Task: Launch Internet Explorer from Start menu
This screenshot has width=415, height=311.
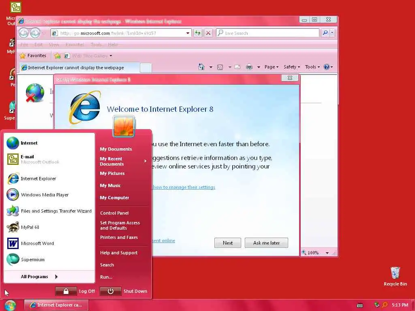Action: [x=49, y=179]
